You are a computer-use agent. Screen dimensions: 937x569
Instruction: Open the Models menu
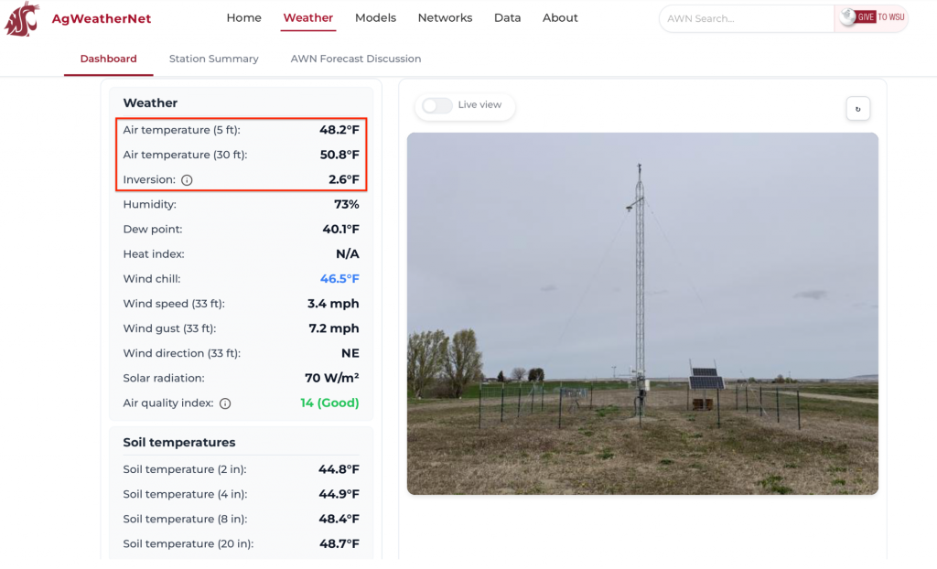(x=375, y=17)
